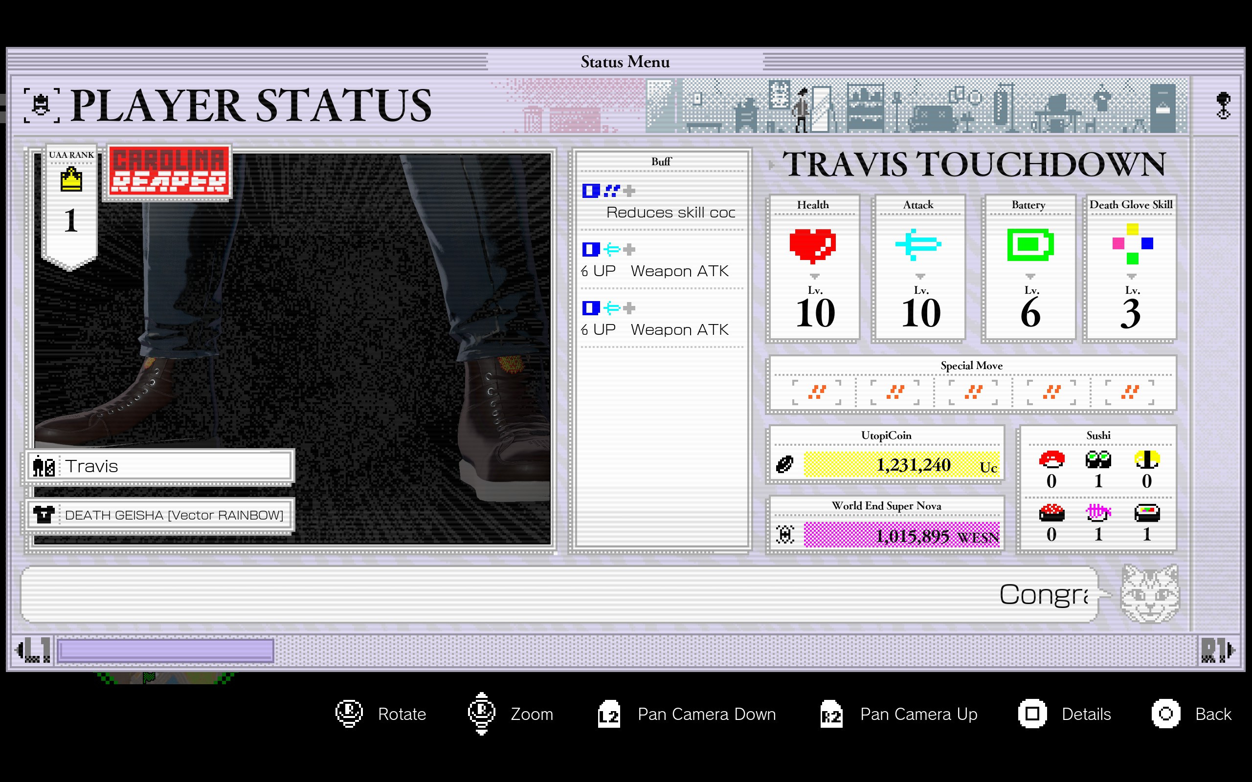Click the UtopiCoin coin icon
The height and width of the screenshot is (782, 1252).
click(x=785, y=464)
